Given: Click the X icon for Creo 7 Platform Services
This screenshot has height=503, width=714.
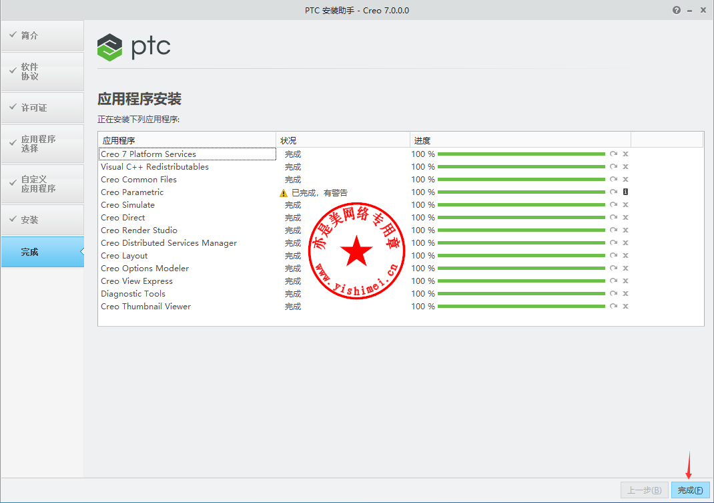Looking at the screenshot, I should coord(626,154).
